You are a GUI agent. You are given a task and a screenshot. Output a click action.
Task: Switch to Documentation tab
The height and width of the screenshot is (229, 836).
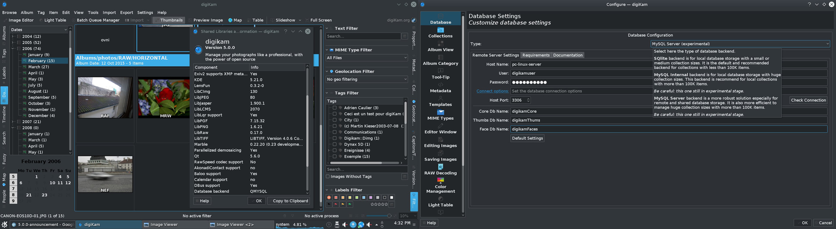[x=568, y=55]
